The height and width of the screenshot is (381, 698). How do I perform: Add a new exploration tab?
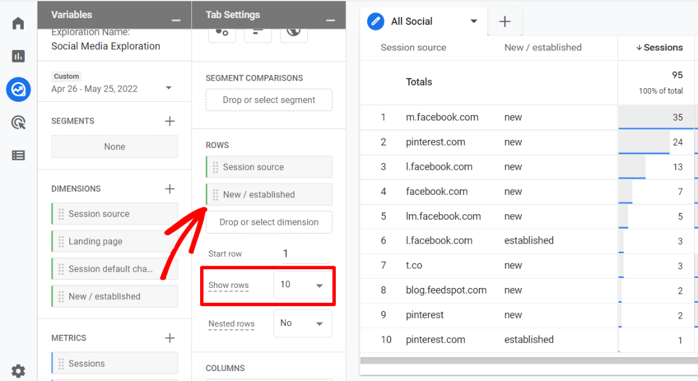click(x=505, y=22)
